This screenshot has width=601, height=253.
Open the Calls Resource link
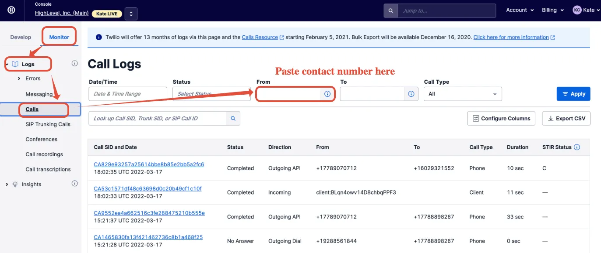(263, 38)
